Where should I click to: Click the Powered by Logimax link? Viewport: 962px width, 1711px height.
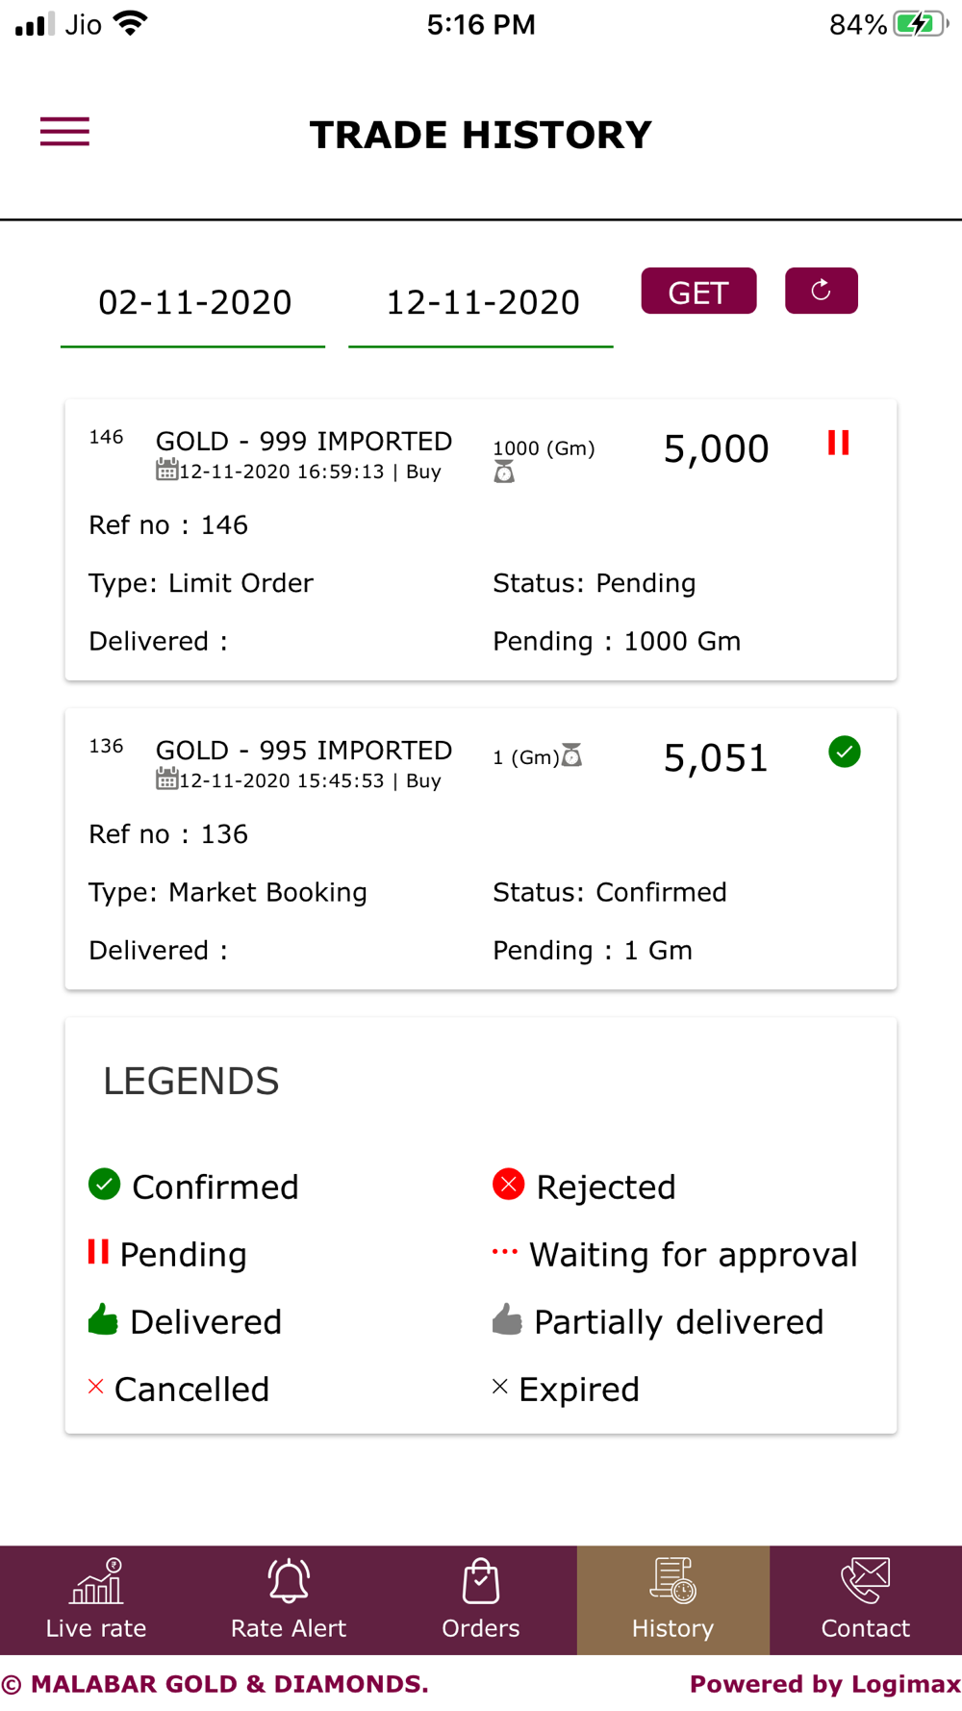[824, 1684]
